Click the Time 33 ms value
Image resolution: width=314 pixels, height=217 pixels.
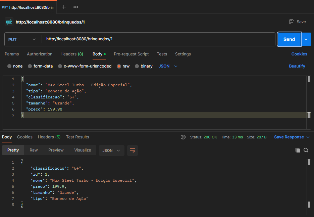coord(237,137)
